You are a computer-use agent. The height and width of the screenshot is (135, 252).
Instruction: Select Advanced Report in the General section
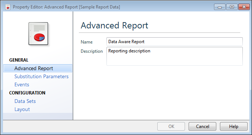(38, 68)
